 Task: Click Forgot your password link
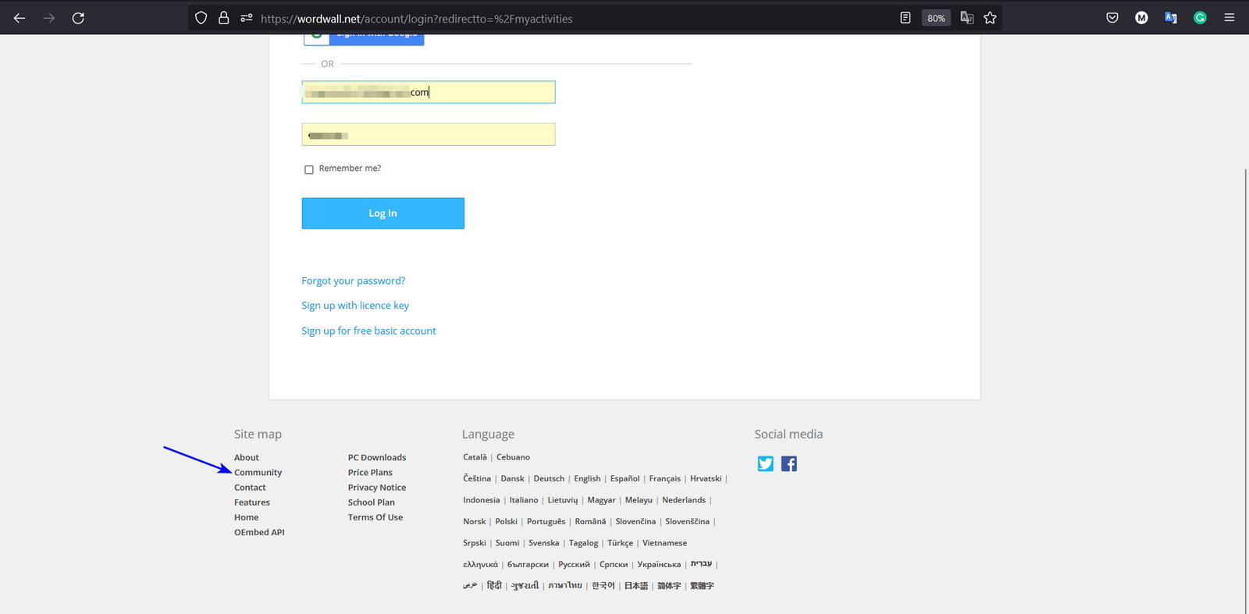coord(353,281)
